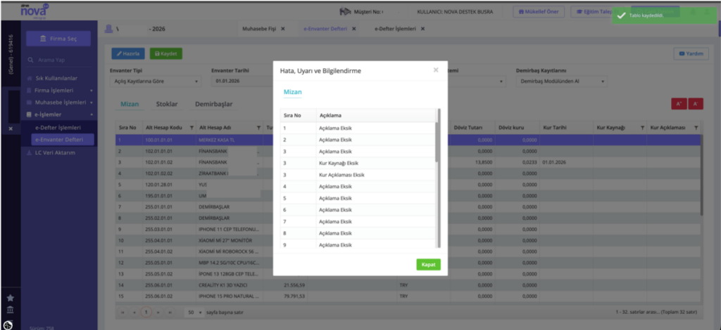The width and height of the screenshot is (721, 330).
Task: Filter the Kur Açıklaması column
Action: (x=696, y=127)
